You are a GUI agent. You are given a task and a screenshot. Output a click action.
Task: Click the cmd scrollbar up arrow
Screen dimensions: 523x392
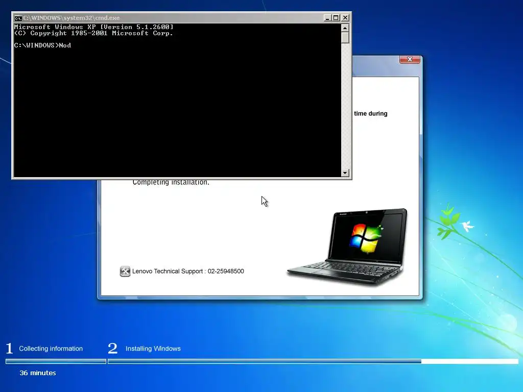click(345, 28)
